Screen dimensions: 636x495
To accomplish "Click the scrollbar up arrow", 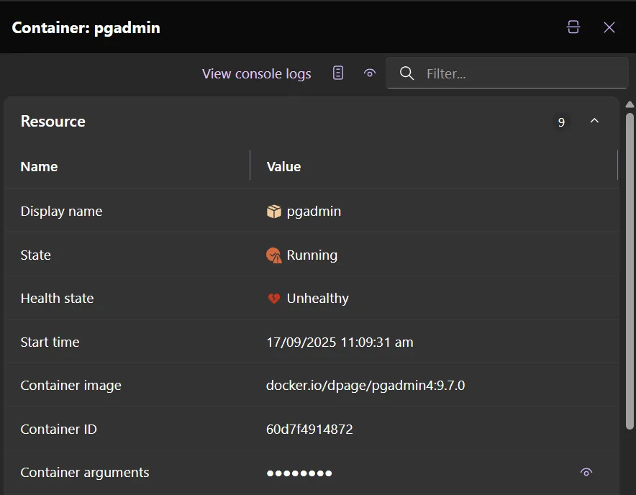I will 630,105.
